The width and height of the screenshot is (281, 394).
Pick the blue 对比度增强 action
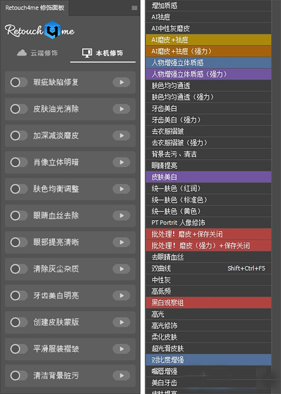coord(208,359)
